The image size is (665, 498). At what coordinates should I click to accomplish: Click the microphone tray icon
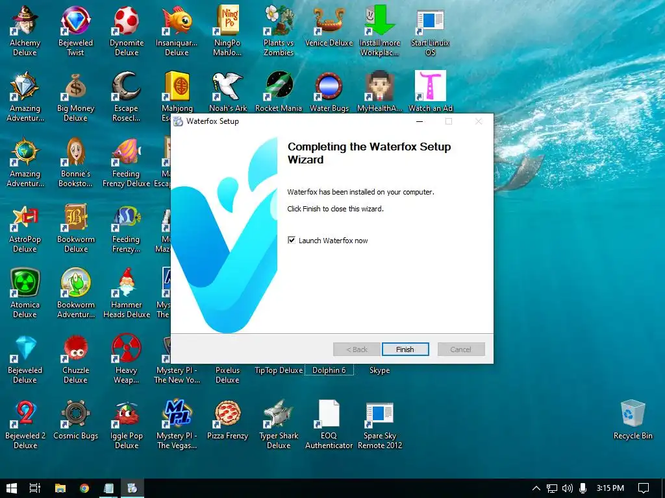583,488
